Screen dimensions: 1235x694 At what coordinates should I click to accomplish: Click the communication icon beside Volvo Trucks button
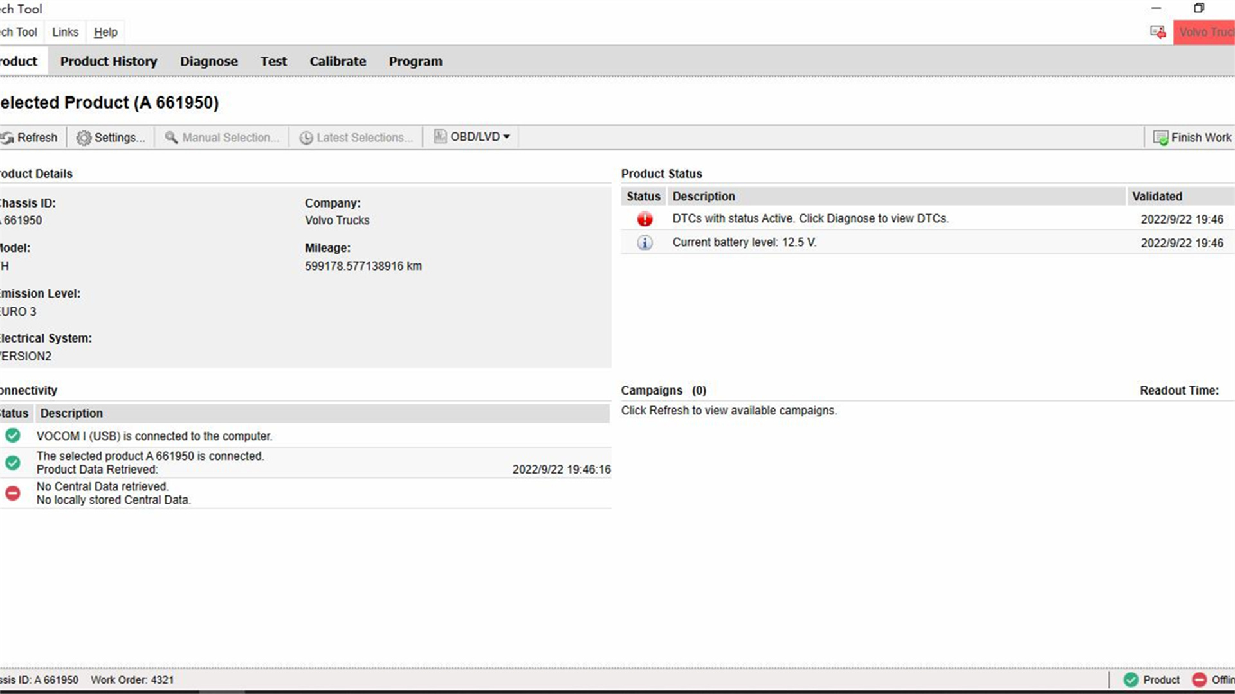(1158, 32)
